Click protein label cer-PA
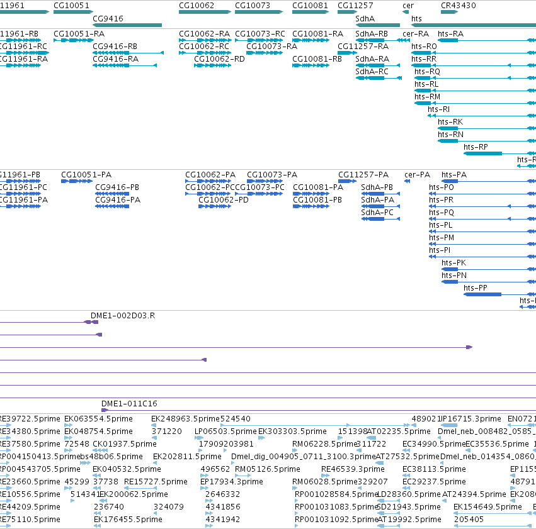Viewport: 536px width, 529px height. [418, 175]
